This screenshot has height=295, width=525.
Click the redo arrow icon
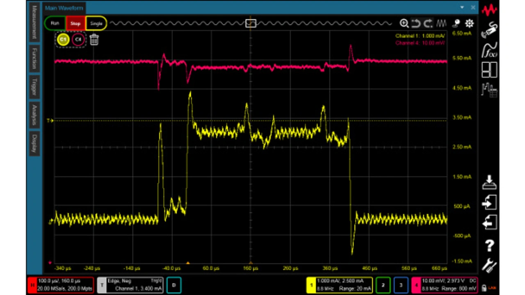[428, 23]
